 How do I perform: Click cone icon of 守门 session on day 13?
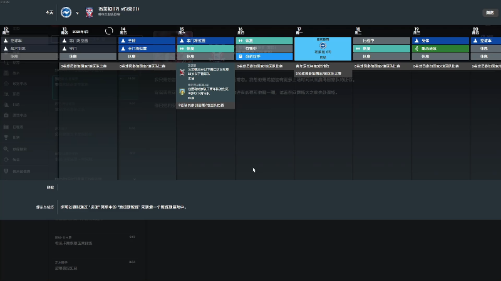pos(65,49)
